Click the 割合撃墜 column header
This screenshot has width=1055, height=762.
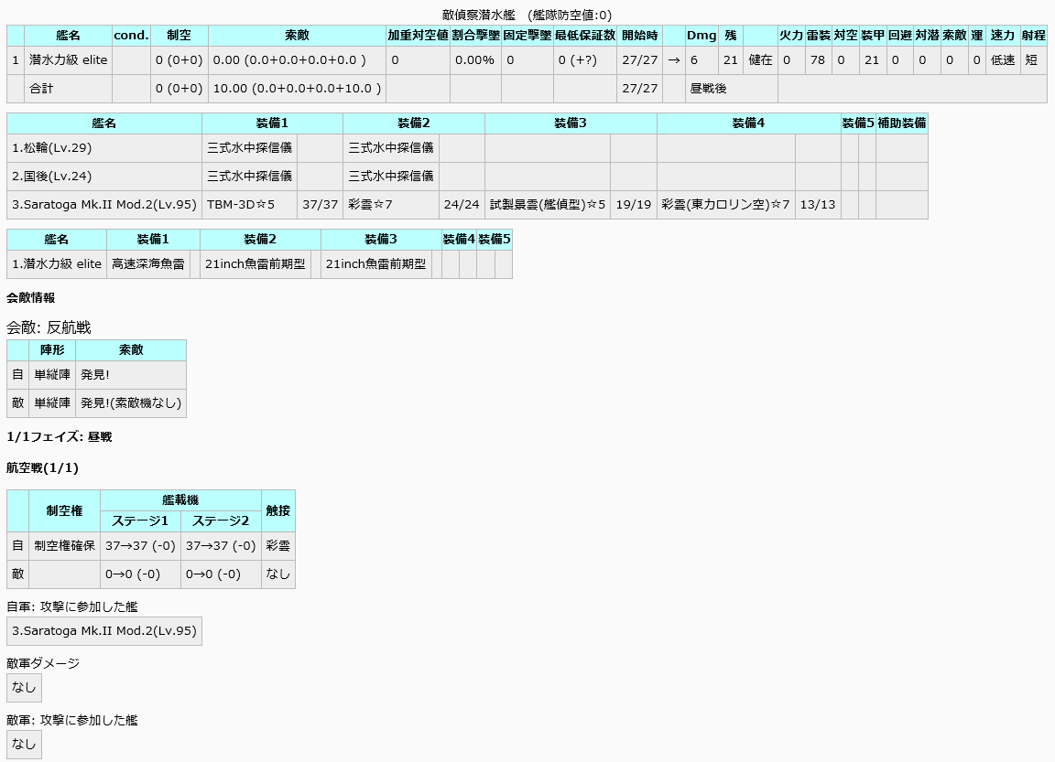coord(475,36)
